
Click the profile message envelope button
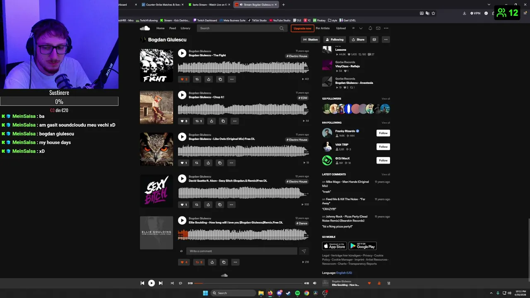point(374,40)
